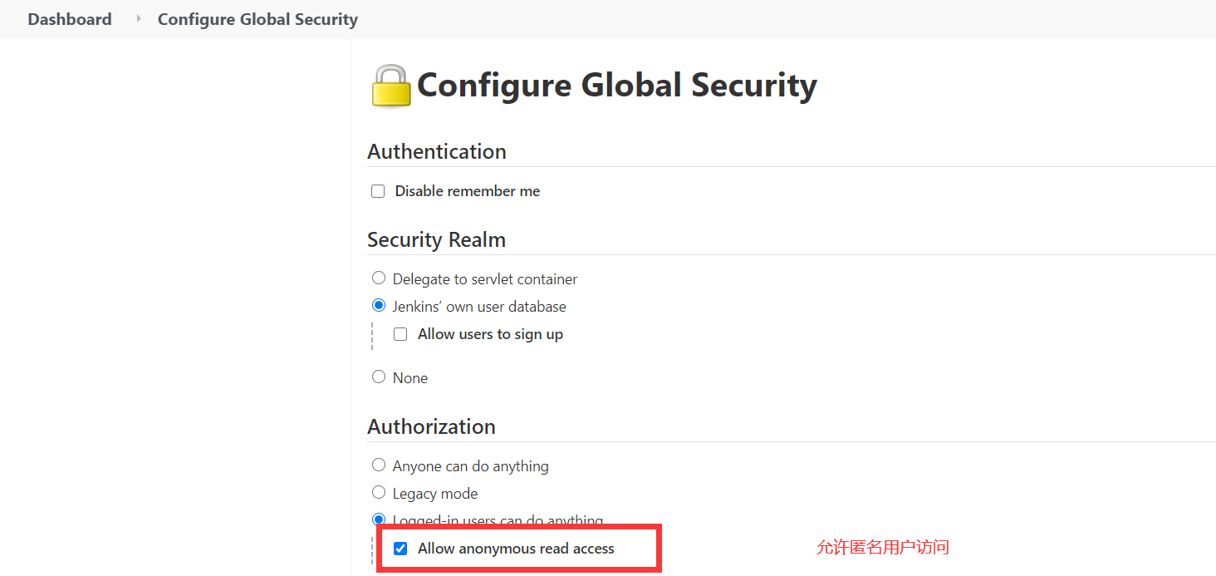Click the Security Realm section heading
The height and width of the screenshot is (576, 1216).
436,239
